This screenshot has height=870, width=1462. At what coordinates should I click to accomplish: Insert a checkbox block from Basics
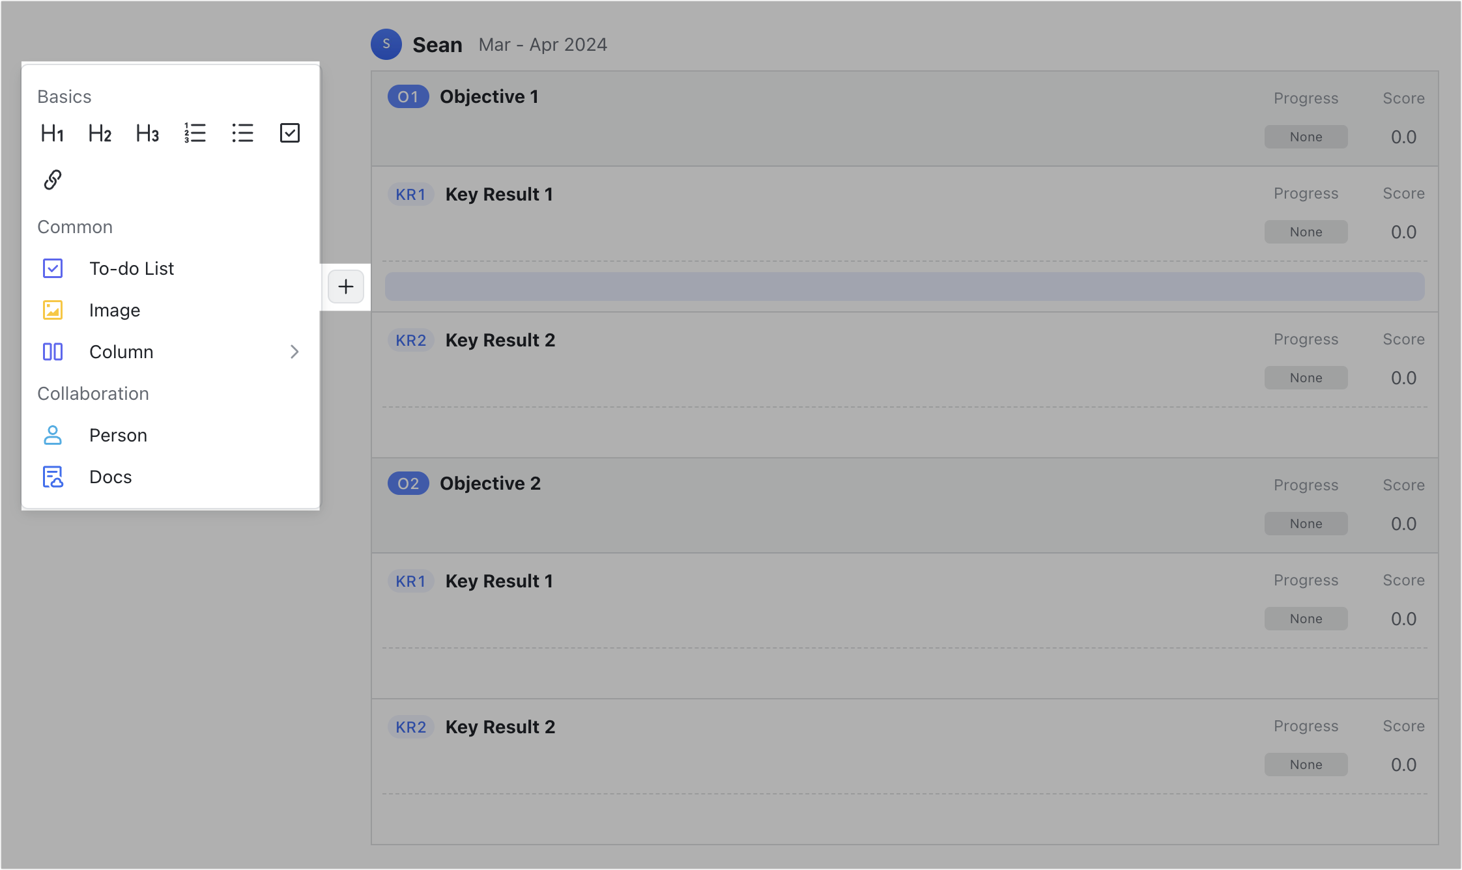(290, 133)
